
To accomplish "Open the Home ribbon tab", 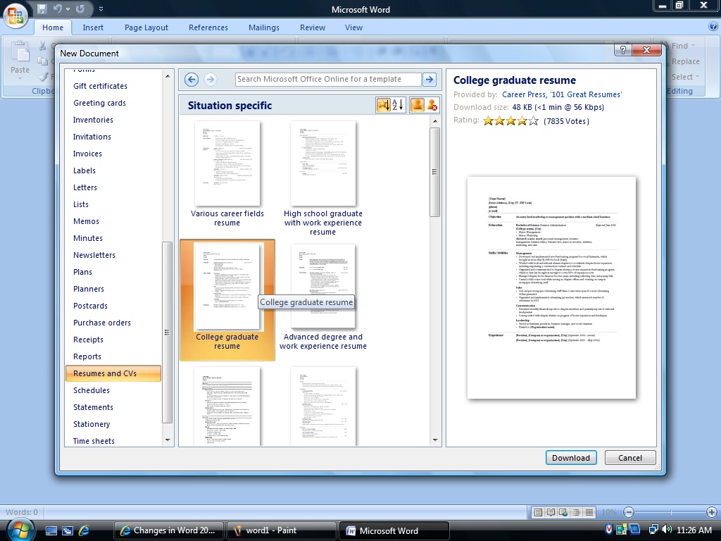I will coord(53,27).
